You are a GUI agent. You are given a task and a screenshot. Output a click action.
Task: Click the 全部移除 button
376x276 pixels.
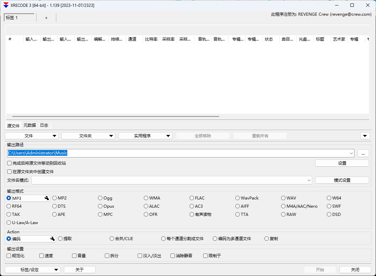(x=203, y=136)
